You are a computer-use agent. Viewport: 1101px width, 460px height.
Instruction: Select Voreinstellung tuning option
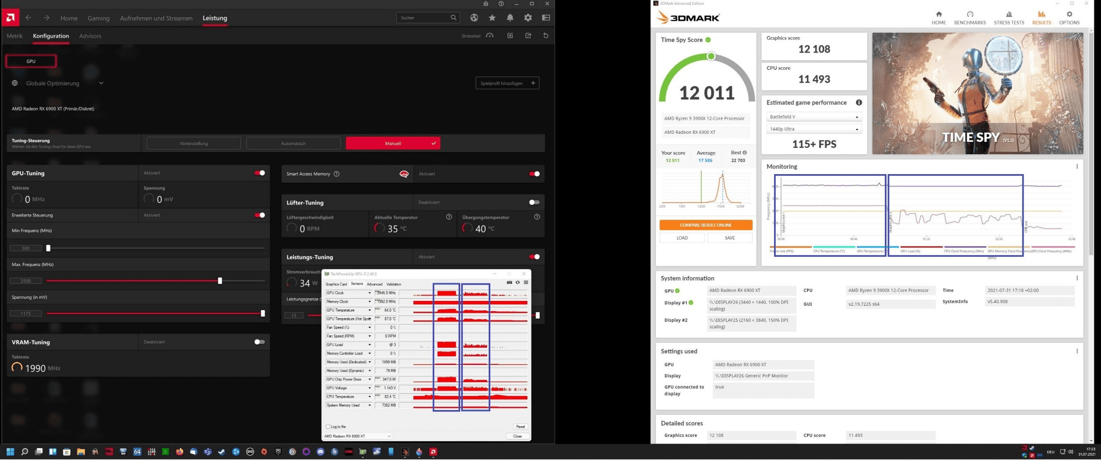pyautogui.click(x=194, y=143)
